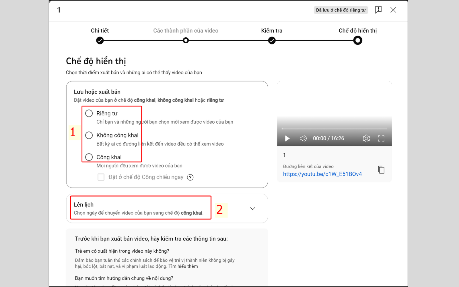The width and height of the screenshot is (459, 287).
Task: Select Không công khai radio option
Action: 89,135
